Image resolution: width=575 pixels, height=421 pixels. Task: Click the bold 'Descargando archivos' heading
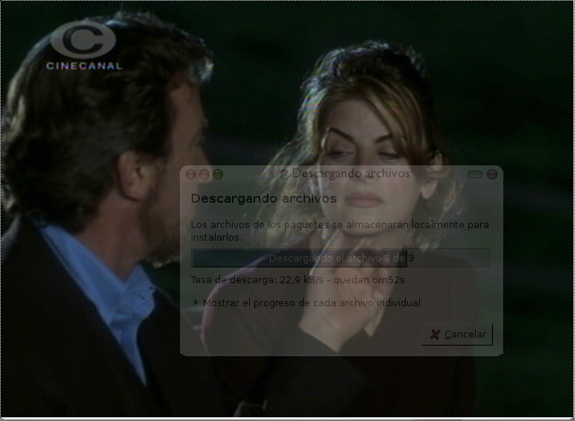[x=264, y=199]
